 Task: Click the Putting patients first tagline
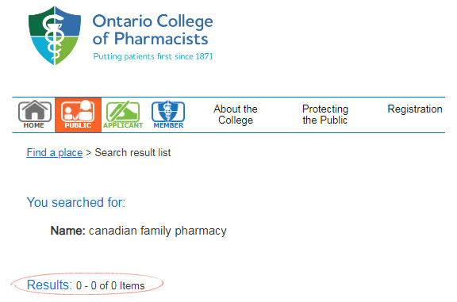153,56
